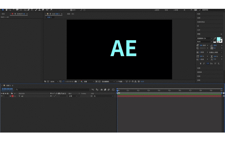This screenshot has width=225, height=141.
Task: Select the AE text layer name
Action: [x=22, y=96]
